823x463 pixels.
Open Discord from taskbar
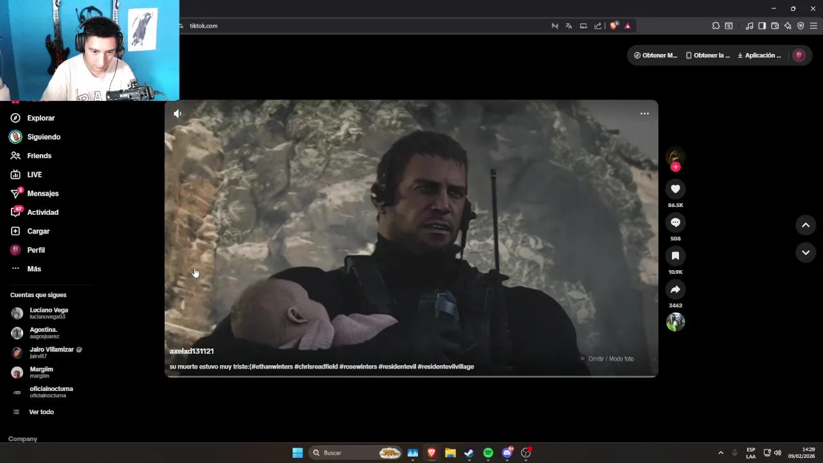(x=507, y=453)
